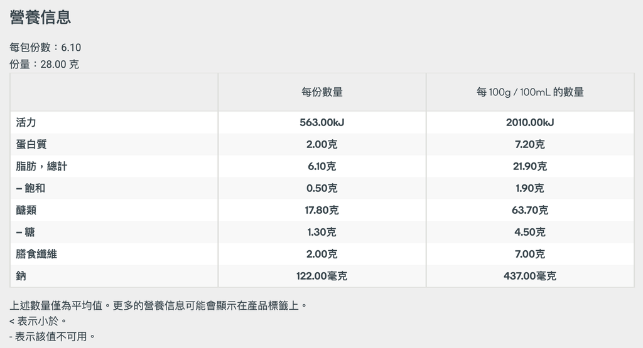Image resolution: width=643 pixels, height=348 pixels.
Task: Click the 122.00毫克 sodium per serving
Action: tap(322, 276)
